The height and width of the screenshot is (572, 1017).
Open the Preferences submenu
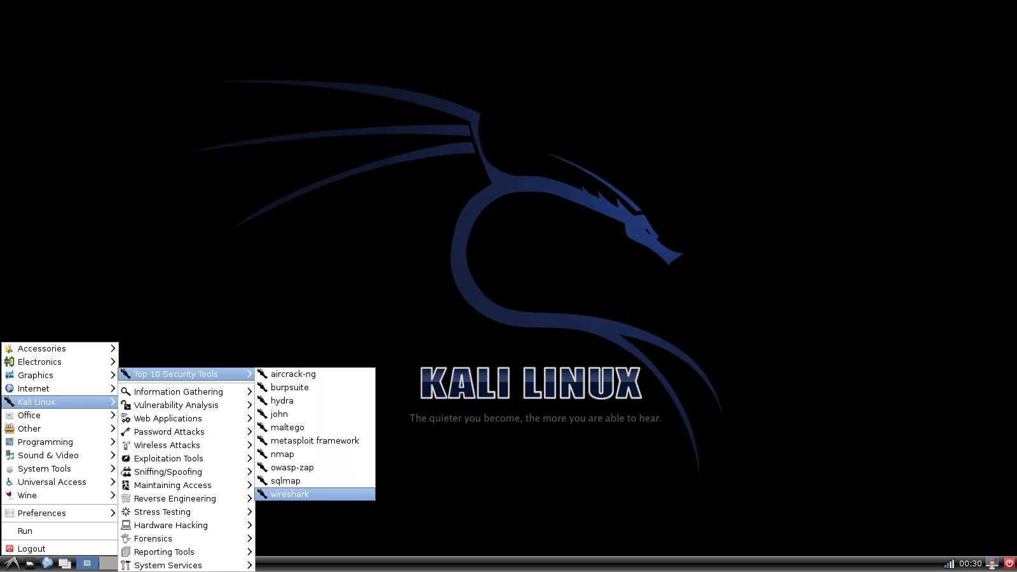click(x=60, y=513)
